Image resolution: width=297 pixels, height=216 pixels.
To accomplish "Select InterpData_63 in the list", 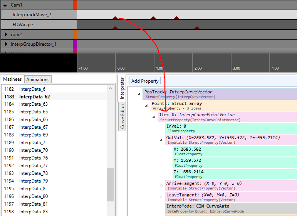I will click(55, 104).
